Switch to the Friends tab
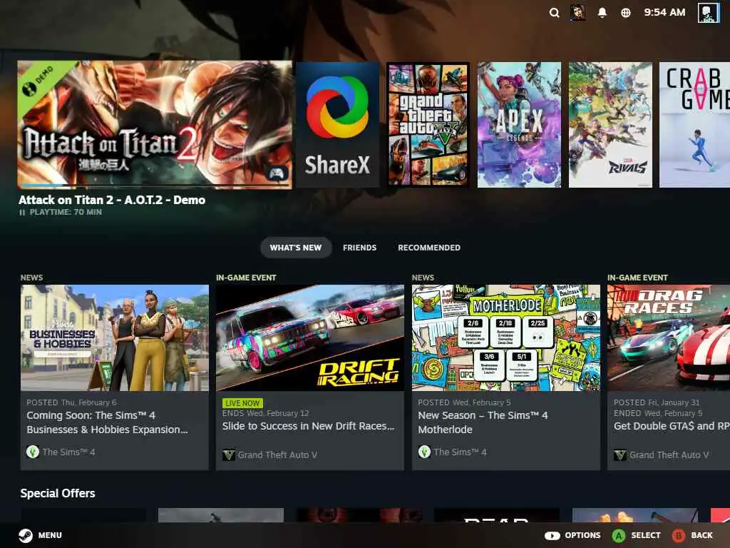Viewport: 730px width, 548px height. click(x=359, y=248)
